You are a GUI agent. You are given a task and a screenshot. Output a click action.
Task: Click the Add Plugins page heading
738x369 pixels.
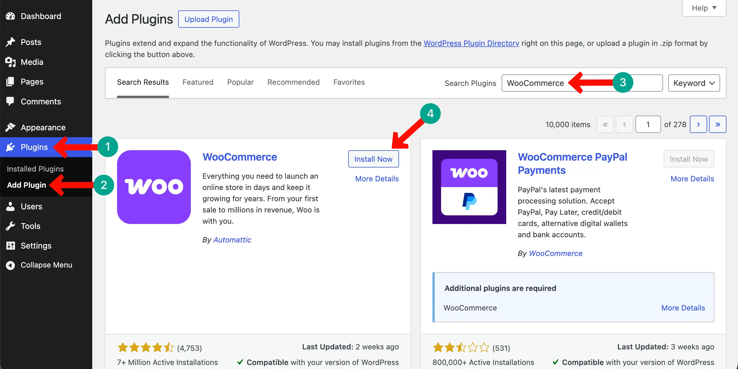click(139, 19)
